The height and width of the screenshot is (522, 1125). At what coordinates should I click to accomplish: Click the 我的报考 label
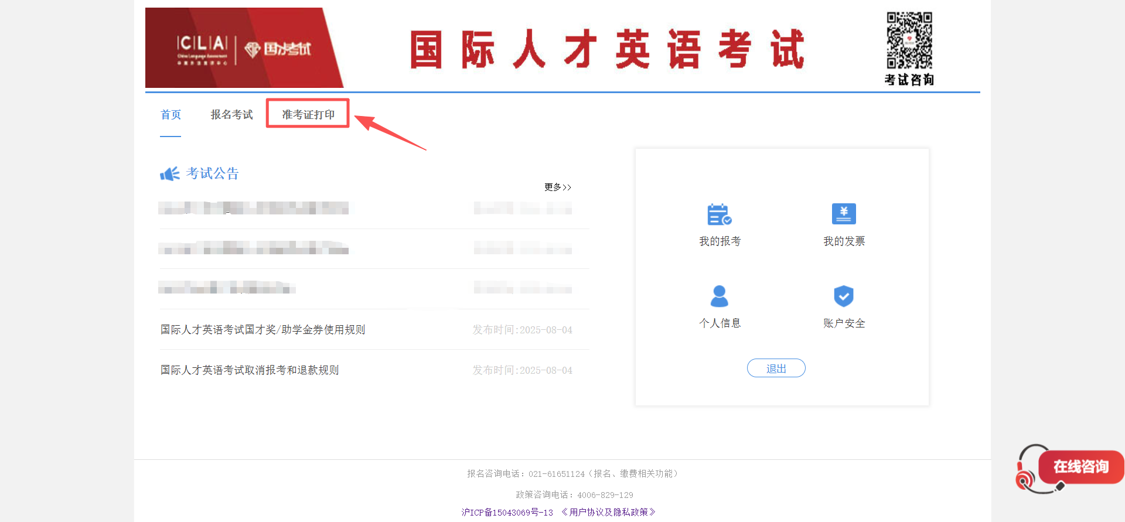pyautogui.click(x=720, y=241)
